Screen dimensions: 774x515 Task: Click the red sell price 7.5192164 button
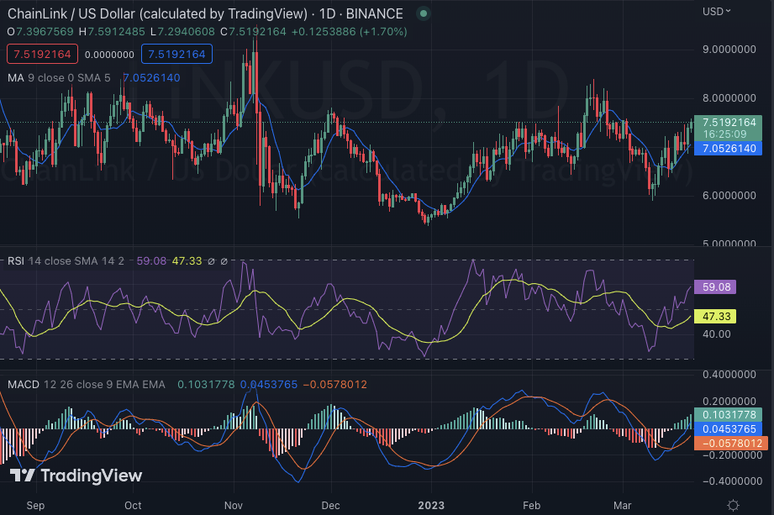pyautogui.click(x=42, y=54)
